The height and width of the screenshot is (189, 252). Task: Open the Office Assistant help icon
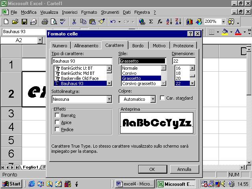[x=231, y=22]
